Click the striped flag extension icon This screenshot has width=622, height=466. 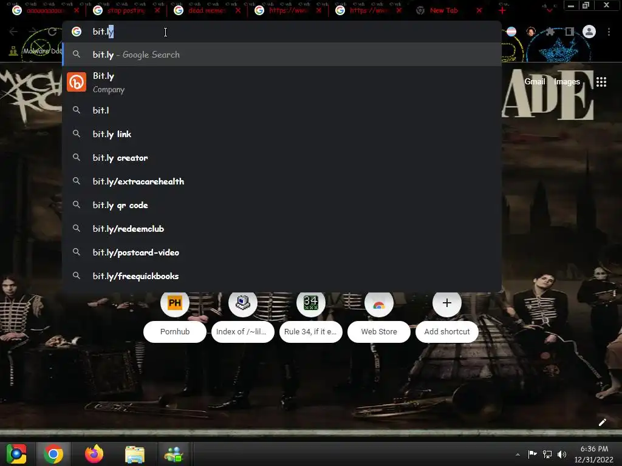tap(511, 32)
